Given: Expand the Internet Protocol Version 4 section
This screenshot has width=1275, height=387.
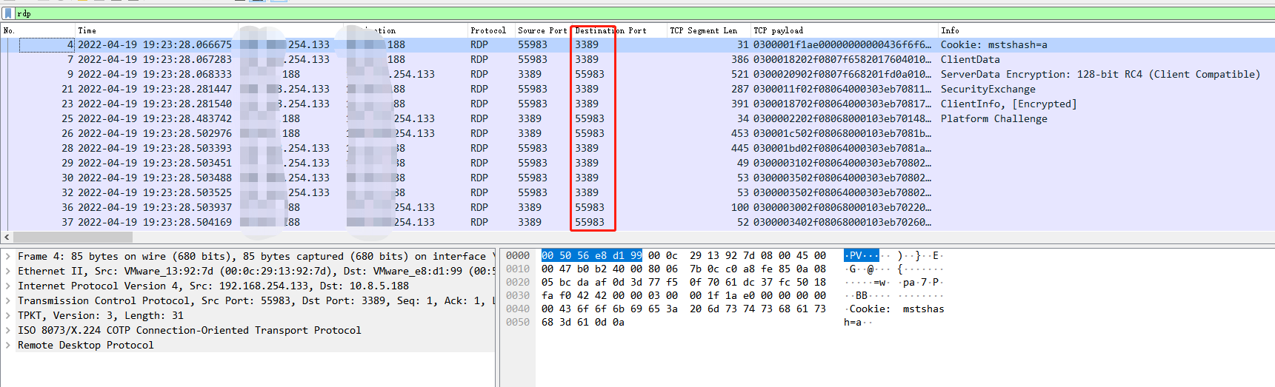Looking at the screenshot, I should point(7,286).
